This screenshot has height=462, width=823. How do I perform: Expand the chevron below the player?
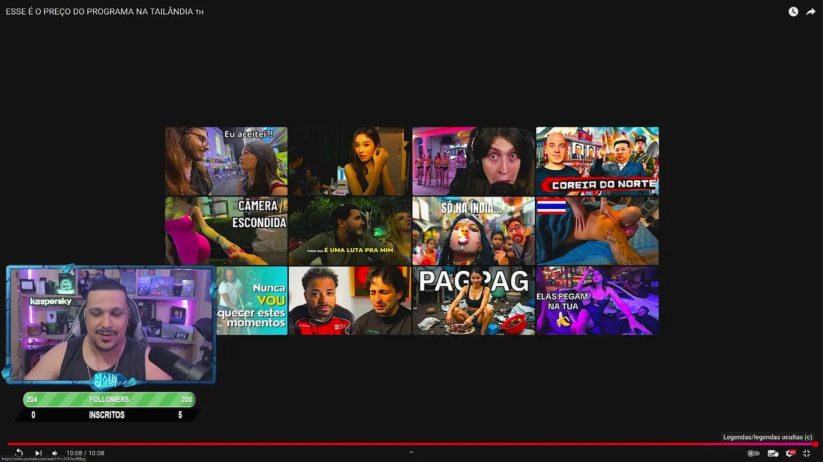(411, 452)
